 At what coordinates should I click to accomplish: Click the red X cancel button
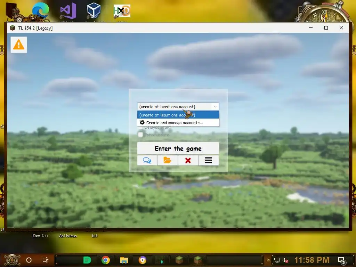click(188, 160)
